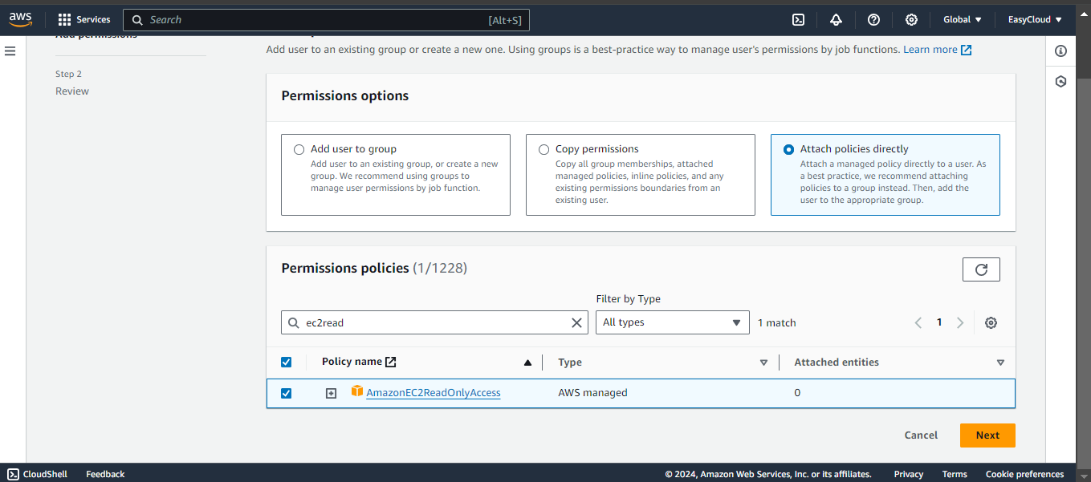1091x482 pixels.
Task: Open the EasyCloud account dropdown
Action: coord(1035,20)
